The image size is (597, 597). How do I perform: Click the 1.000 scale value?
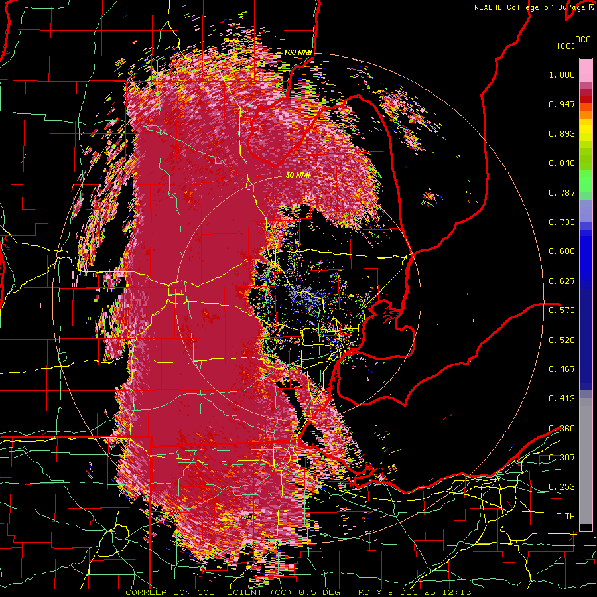[x=562, y=74]
